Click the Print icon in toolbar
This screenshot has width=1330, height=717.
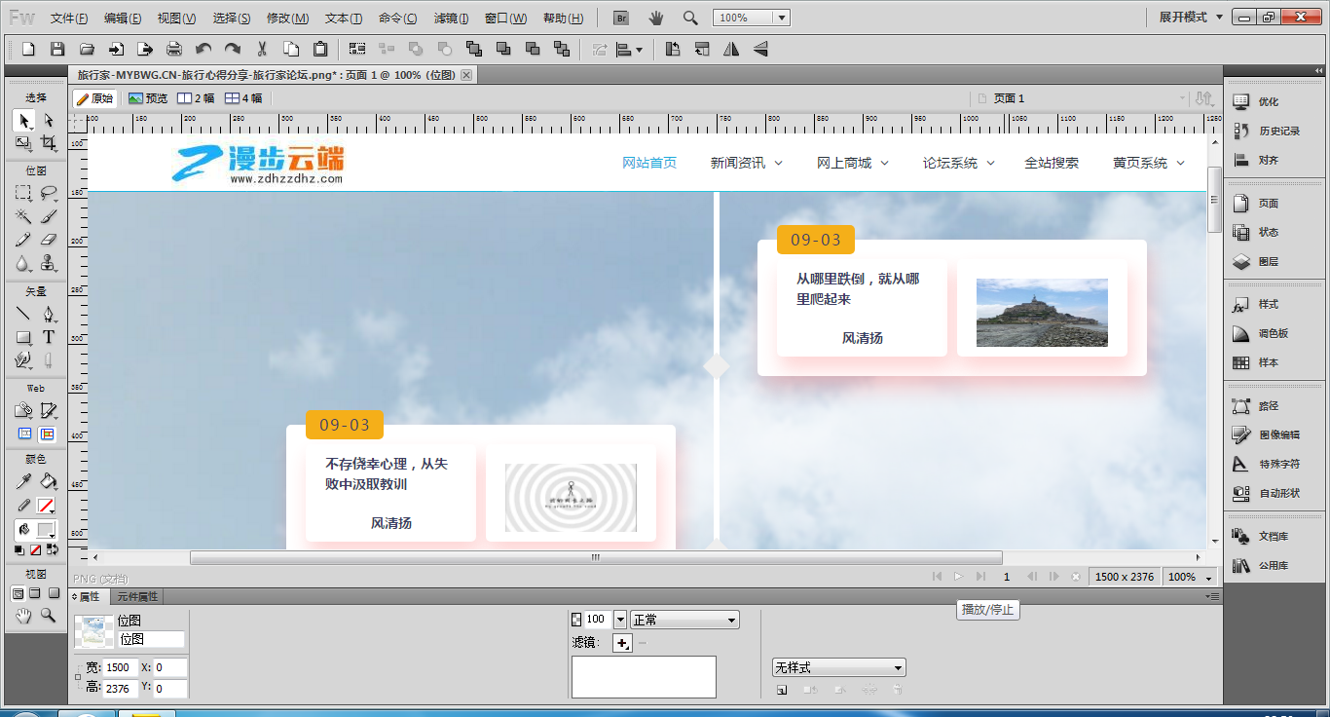point(174,49)
